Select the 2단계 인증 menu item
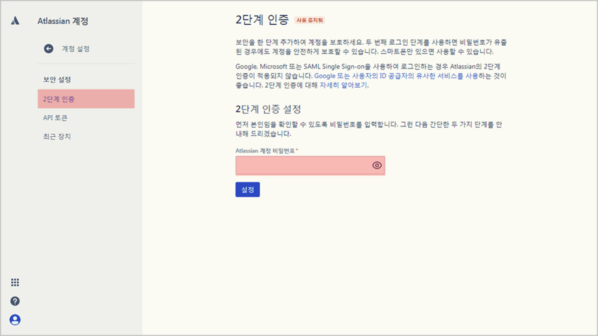 pos(86,99)
